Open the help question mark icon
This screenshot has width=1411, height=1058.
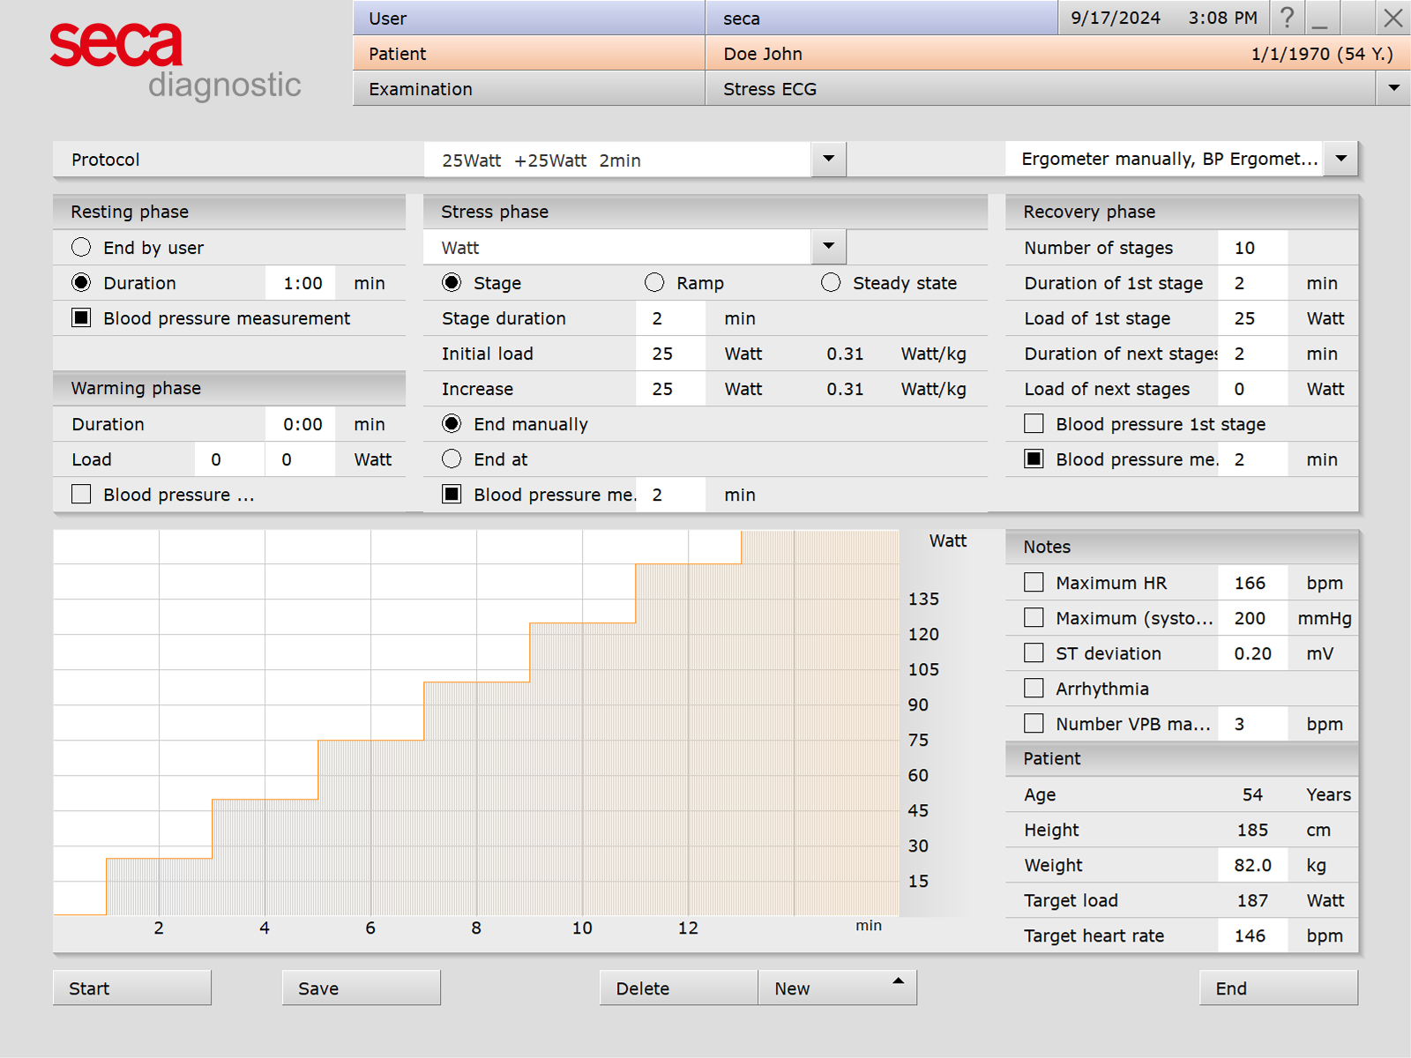1287,18
